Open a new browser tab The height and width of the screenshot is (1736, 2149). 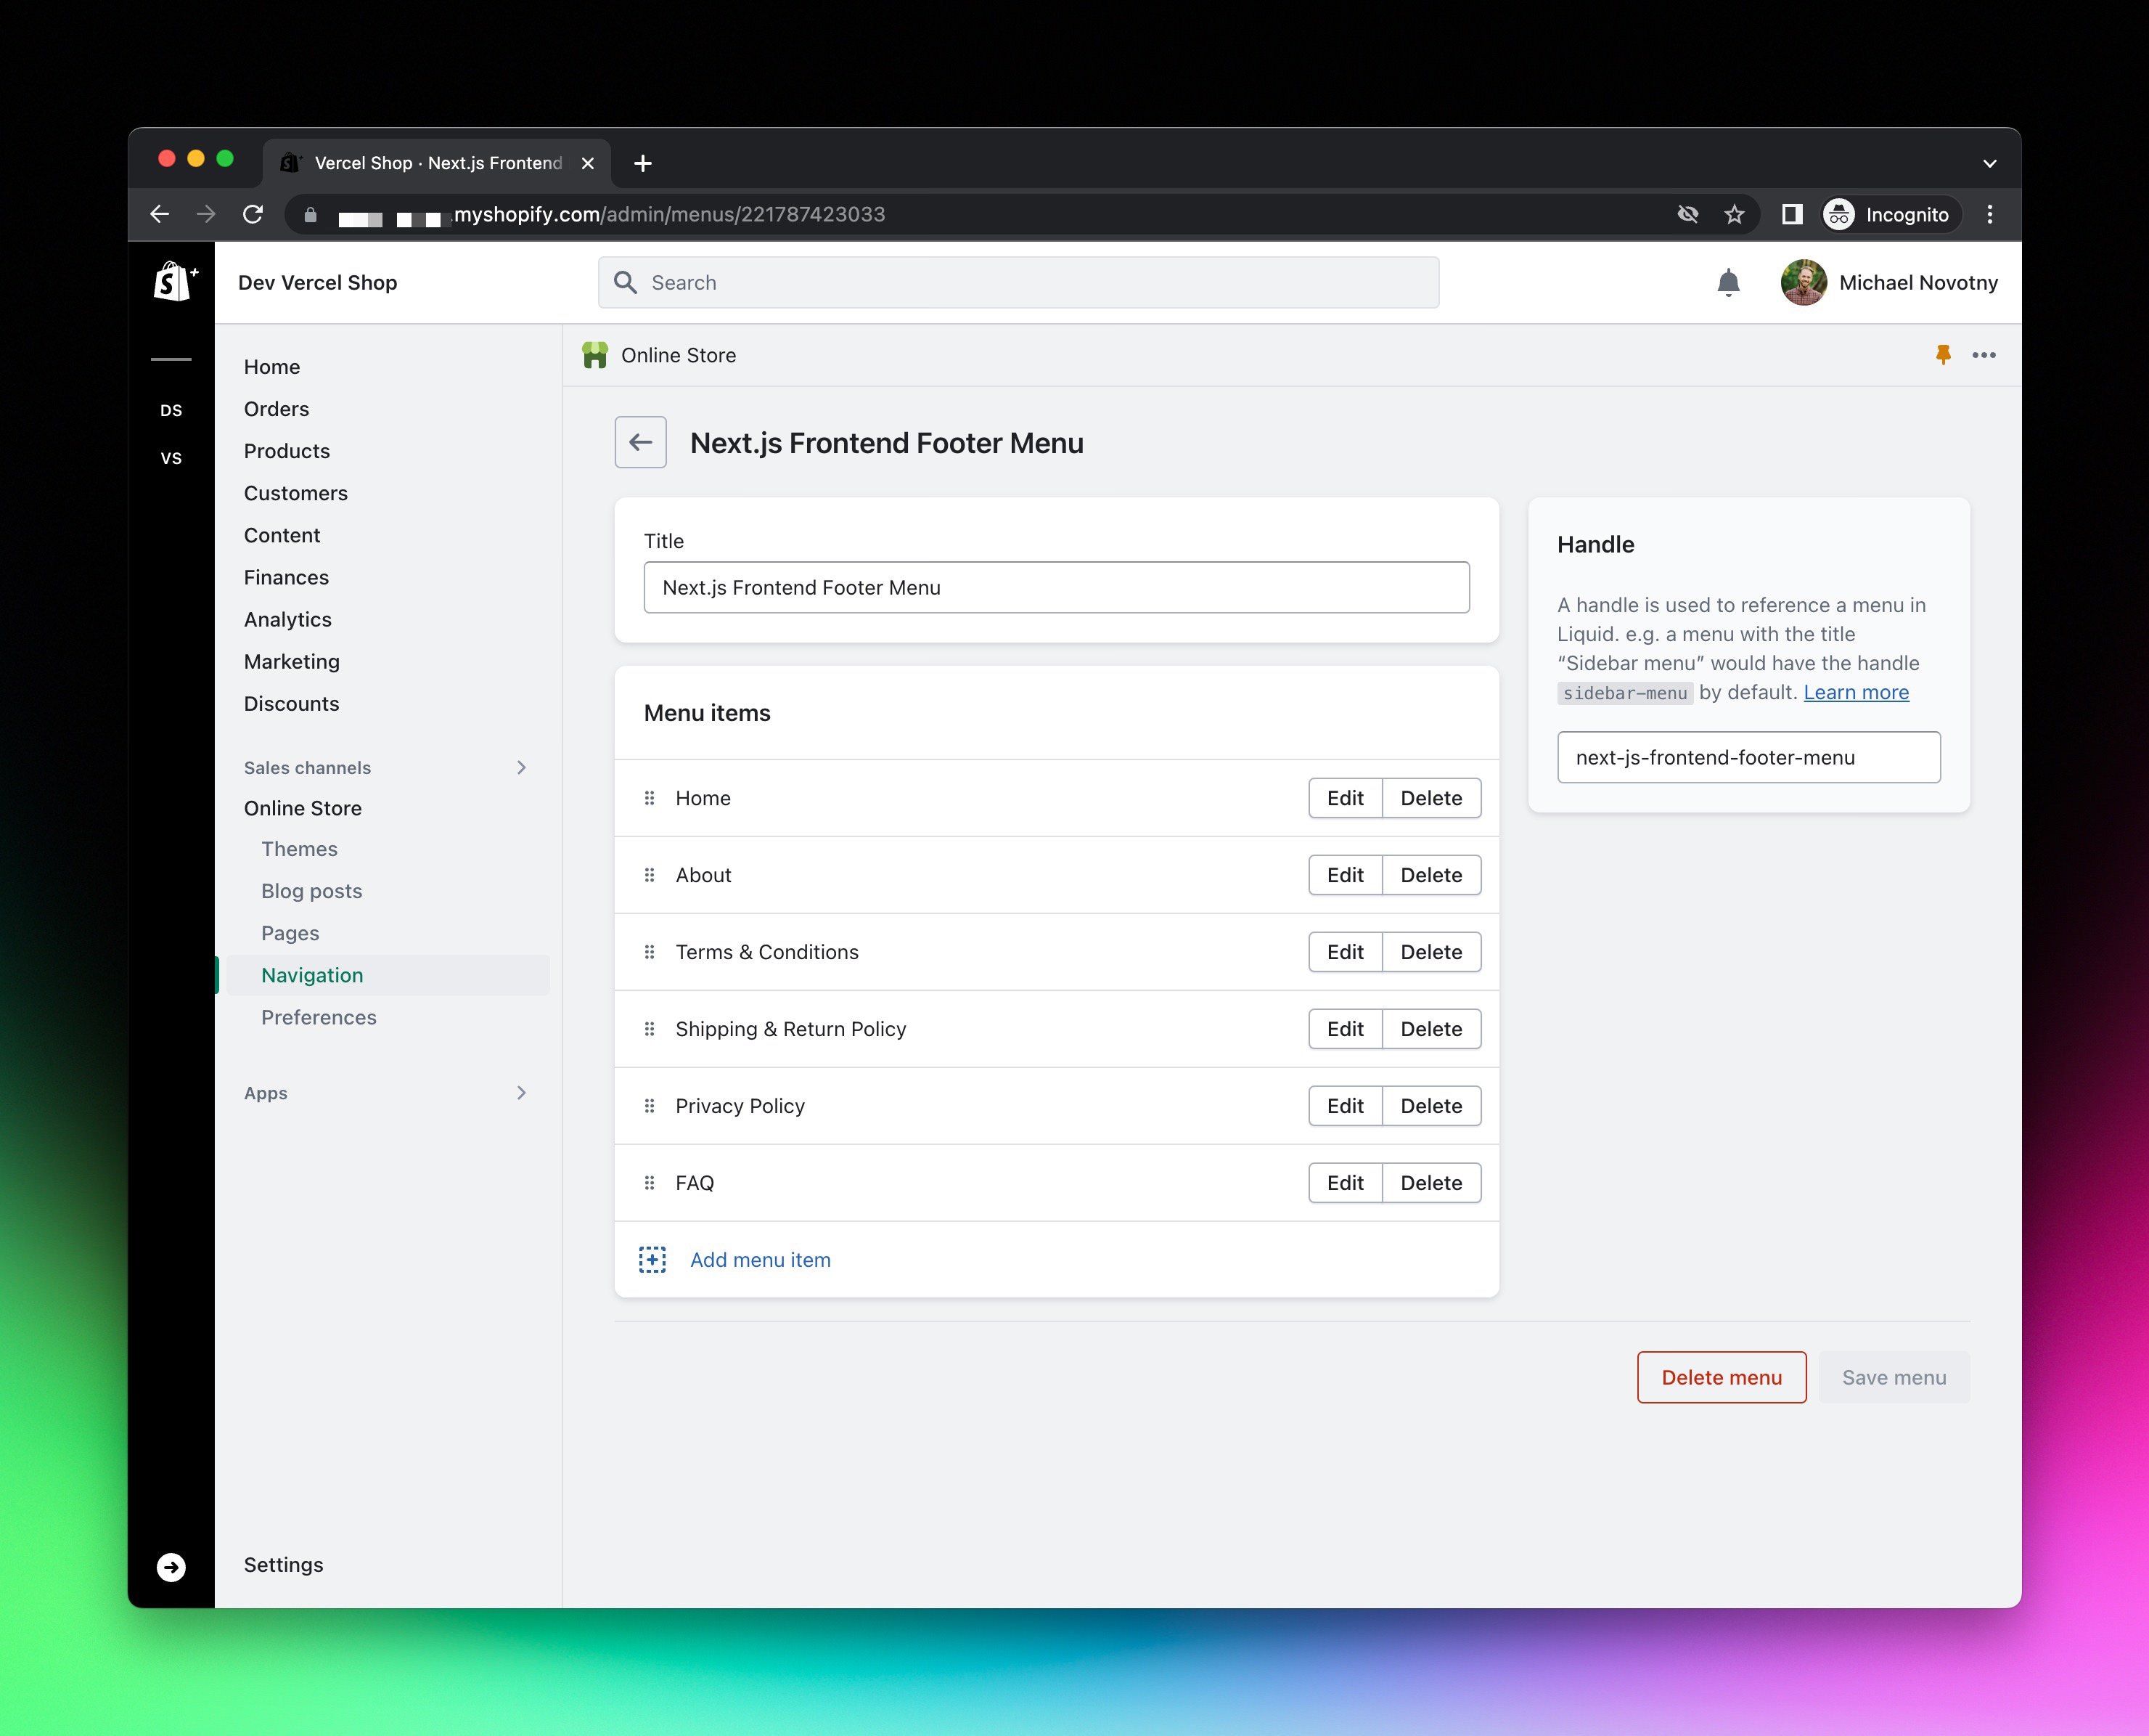643,163
